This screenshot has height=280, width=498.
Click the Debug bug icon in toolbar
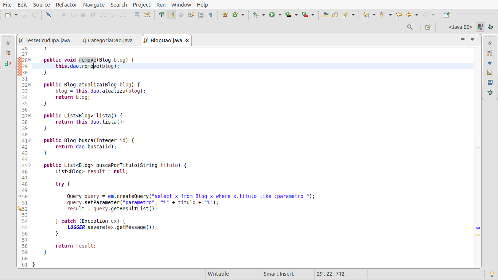(256, 15)
